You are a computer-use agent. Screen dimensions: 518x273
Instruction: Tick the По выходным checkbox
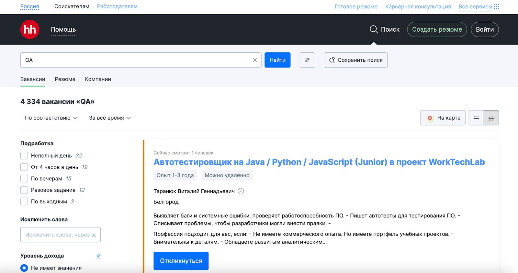pos(24,202)
